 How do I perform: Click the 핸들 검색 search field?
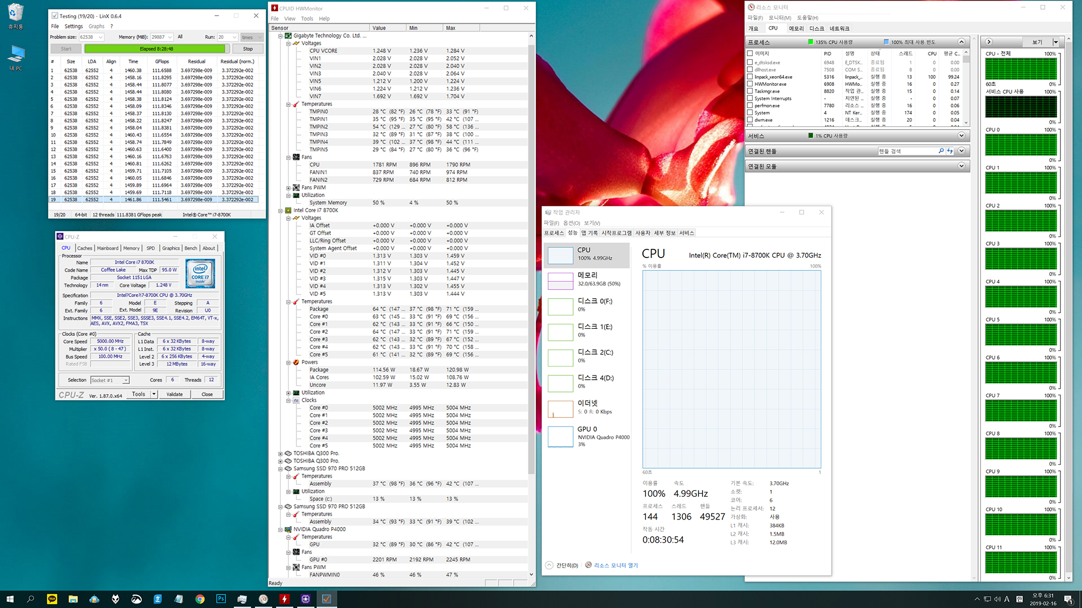point(908,151)
